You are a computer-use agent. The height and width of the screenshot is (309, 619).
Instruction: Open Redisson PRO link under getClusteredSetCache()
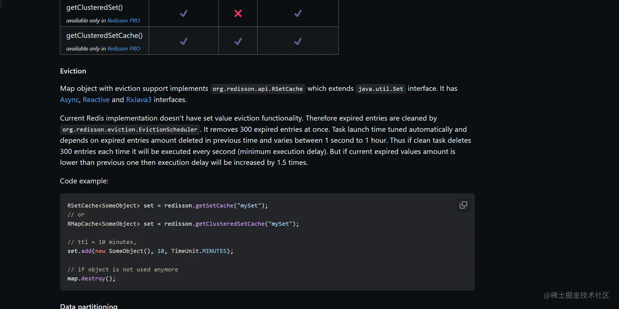point(124,48)
